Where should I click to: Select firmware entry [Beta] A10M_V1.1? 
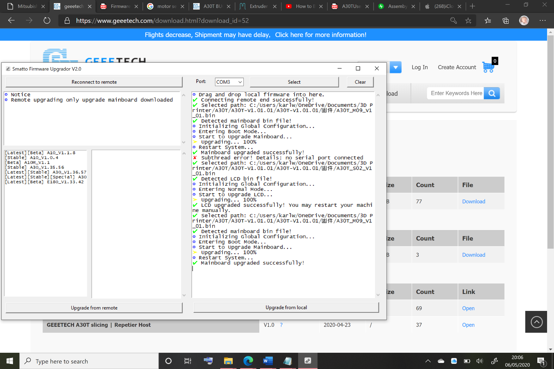[27, 162]
